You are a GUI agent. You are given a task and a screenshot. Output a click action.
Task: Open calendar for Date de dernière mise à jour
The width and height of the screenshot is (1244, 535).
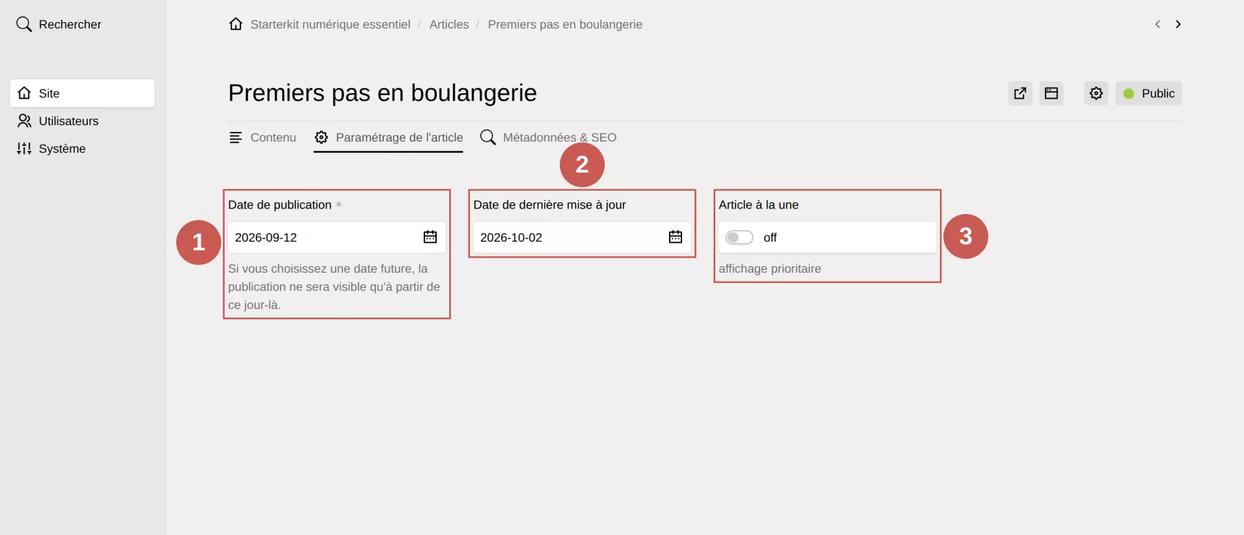pyautogui.click(x=675, y=237)
